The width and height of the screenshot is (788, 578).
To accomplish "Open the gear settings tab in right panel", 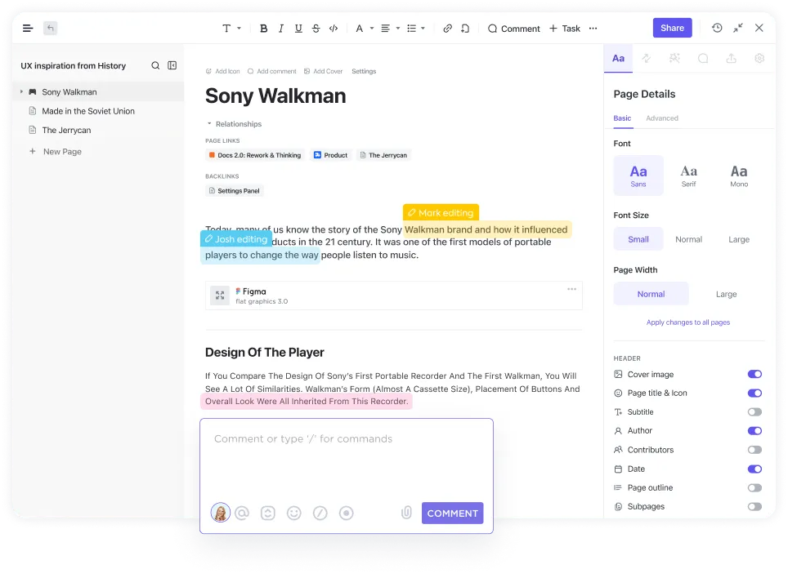I will point(759,58).
